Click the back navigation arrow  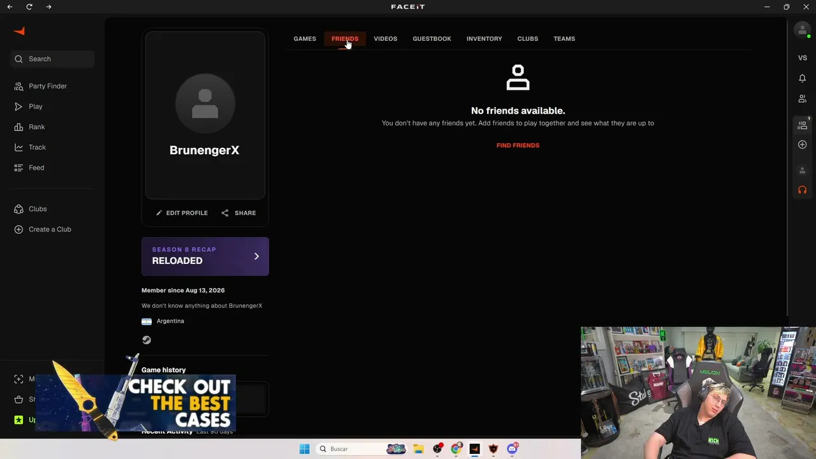10,7
